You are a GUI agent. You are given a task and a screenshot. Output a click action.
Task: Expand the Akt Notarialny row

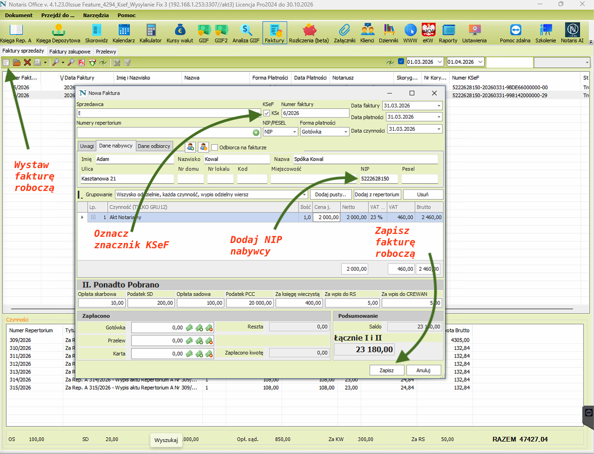93,217
